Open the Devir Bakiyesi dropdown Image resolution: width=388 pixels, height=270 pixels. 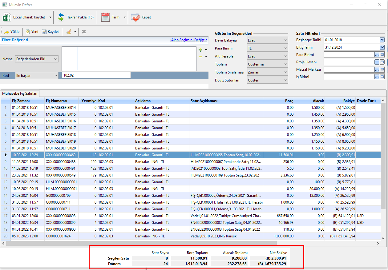pyautogui.click(x=267, y=40)
